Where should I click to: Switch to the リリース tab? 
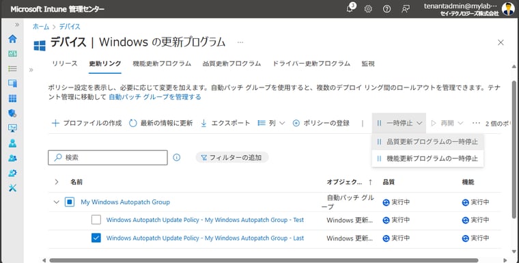click(65, 64)
